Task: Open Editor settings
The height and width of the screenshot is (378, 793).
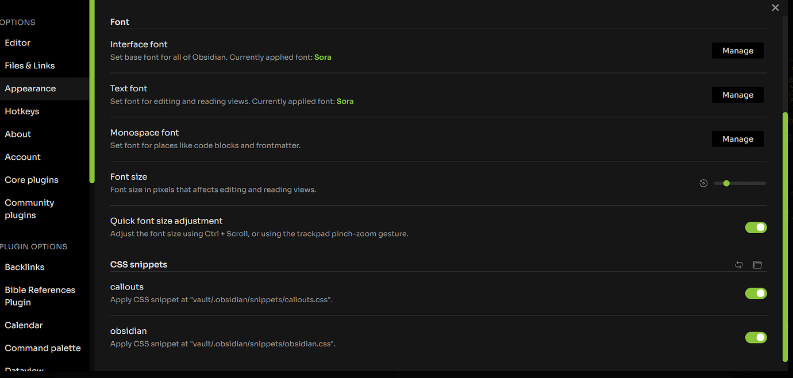Action: tap(17, 42)
